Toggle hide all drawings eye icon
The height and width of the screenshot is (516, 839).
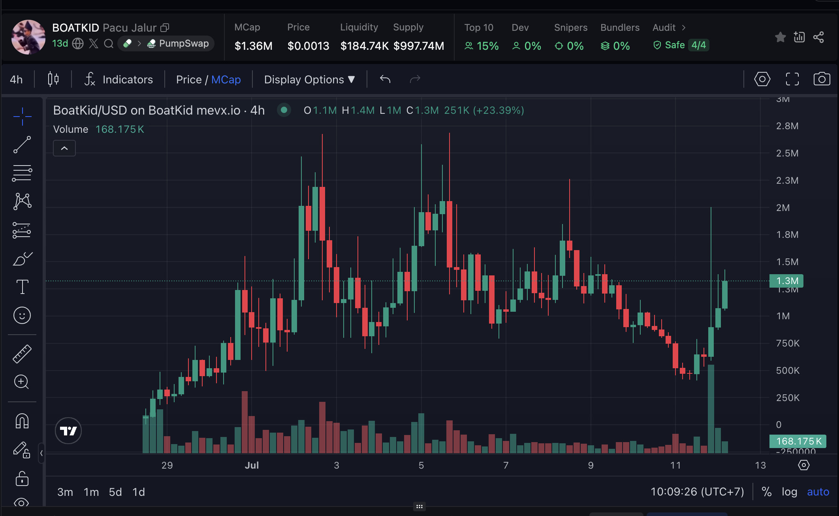click(x=21, y=503)
